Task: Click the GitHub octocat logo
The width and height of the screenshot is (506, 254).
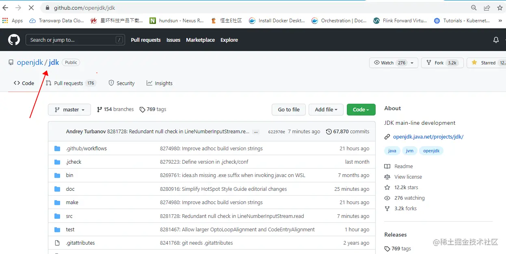Action: click(x=14, y=40)
